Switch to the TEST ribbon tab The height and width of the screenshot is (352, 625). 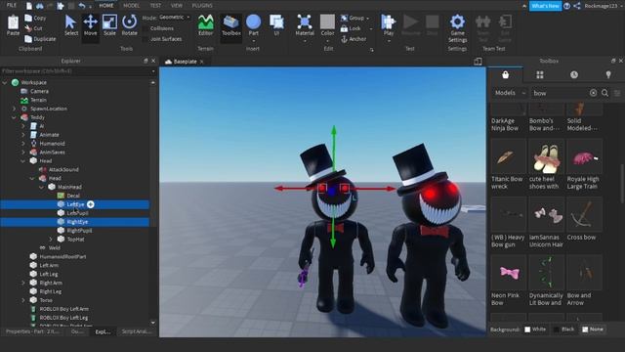(x=155, y=6)
